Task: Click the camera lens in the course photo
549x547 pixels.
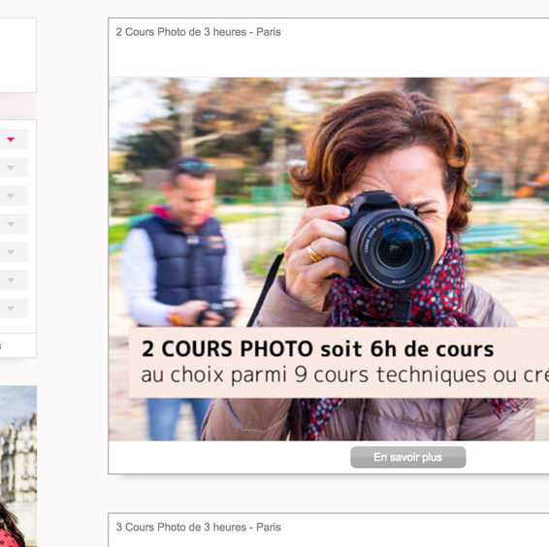Action: coord(393,247)
